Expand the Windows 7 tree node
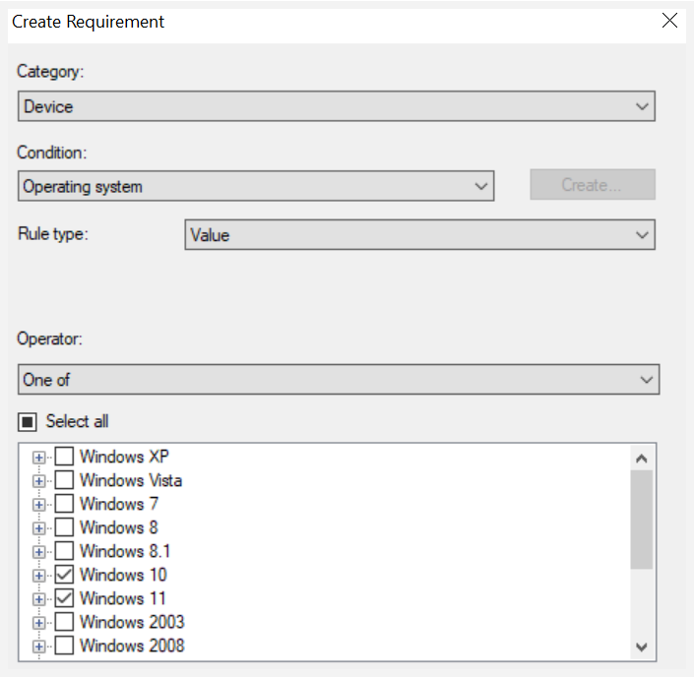This screenshot has width=694, height=677. pyautogui.click(x=39, y=505)
